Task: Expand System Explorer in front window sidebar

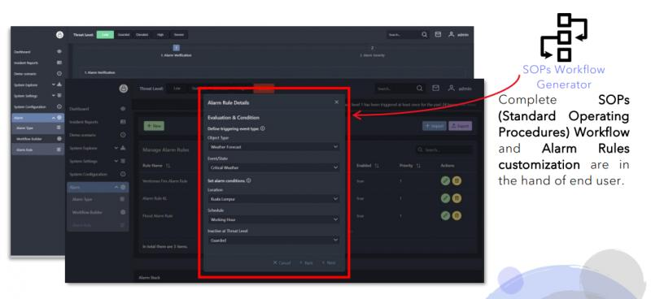Action: click(116, 148)
